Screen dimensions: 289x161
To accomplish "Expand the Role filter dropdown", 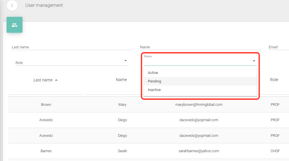I will click(126, 61).
